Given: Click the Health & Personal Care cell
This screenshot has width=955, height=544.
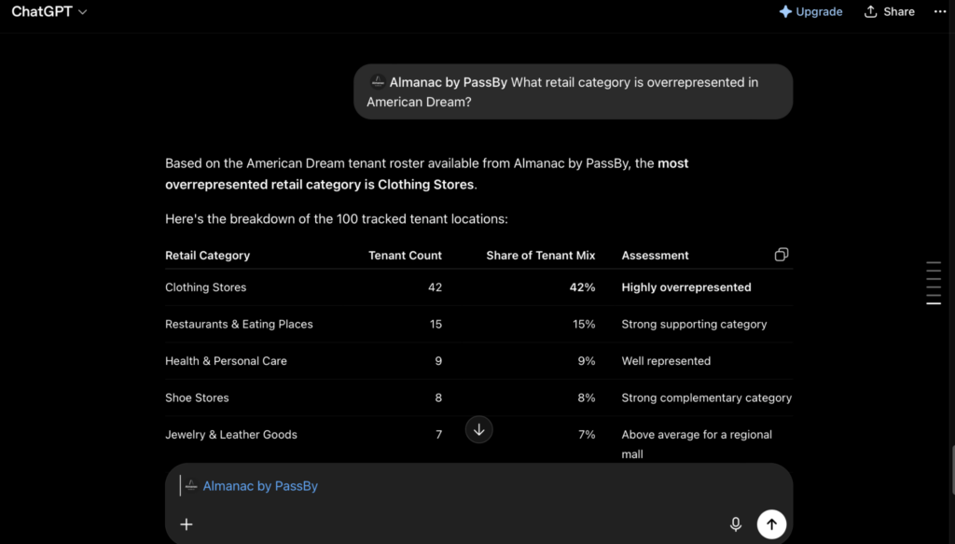Looking at the screenshot, I should click(226, 360).
